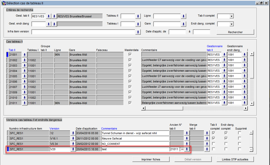Open Tab II lookup arrow in row 21011

click(x=25, y=103)
